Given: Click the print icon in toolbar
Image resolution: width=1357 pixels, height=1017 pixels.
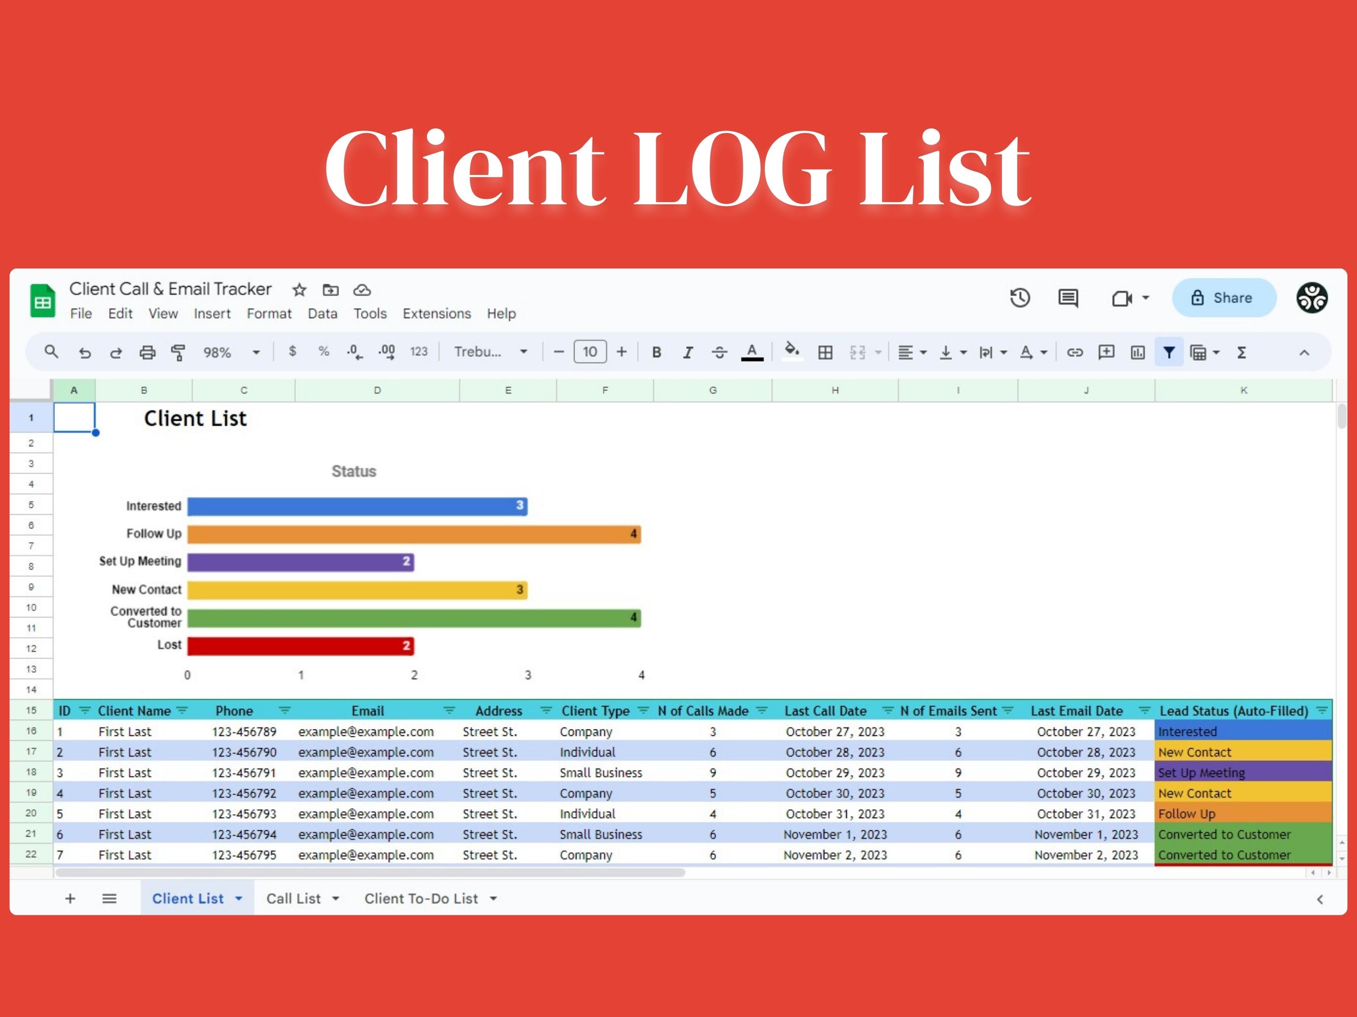Looking at the screenshot, I should click(147, 353).
